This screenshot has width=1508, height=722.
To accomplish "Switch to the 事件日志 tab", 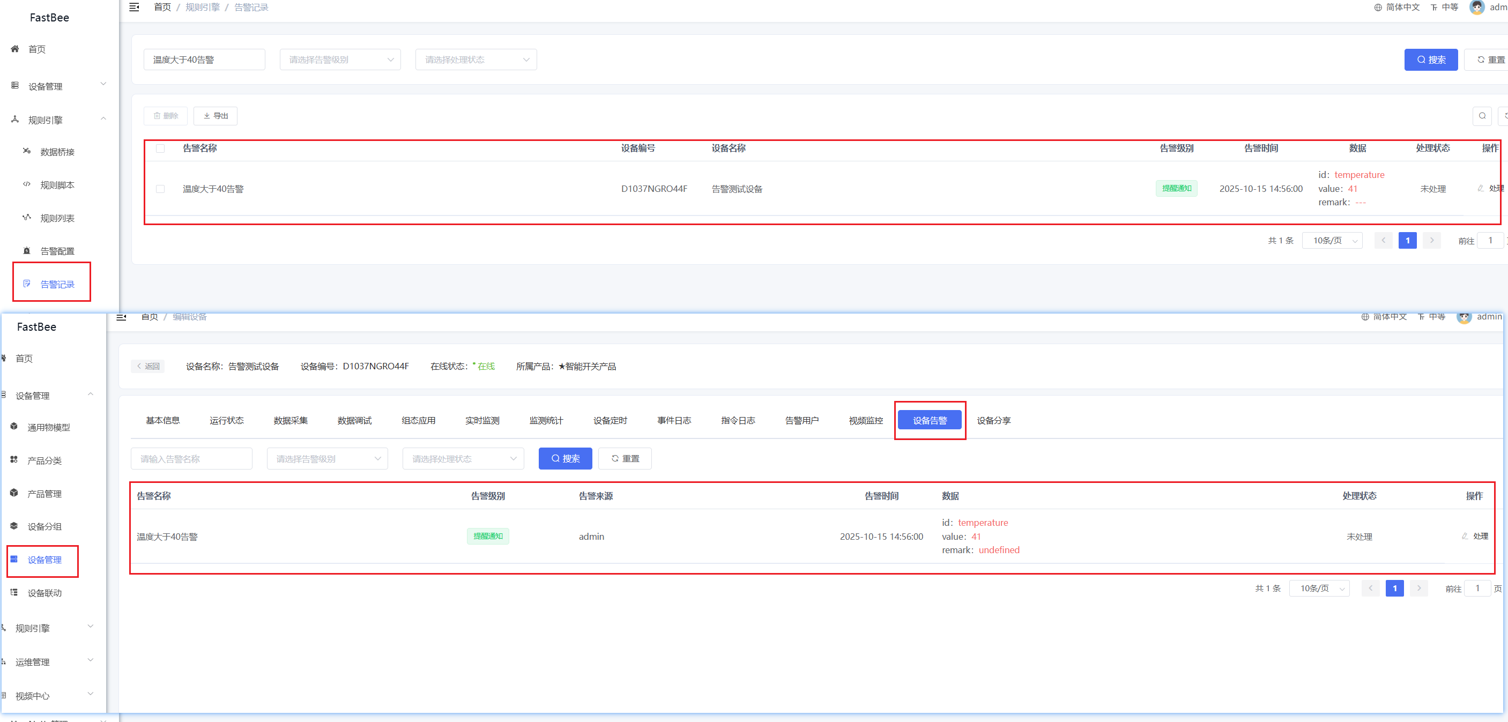I will 674,421.
